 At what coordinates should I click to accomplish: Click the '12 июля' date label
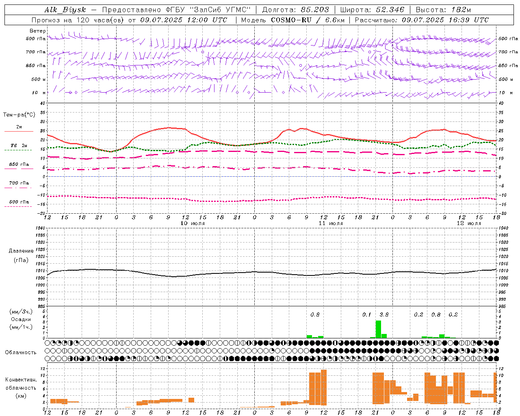[469, 223]
